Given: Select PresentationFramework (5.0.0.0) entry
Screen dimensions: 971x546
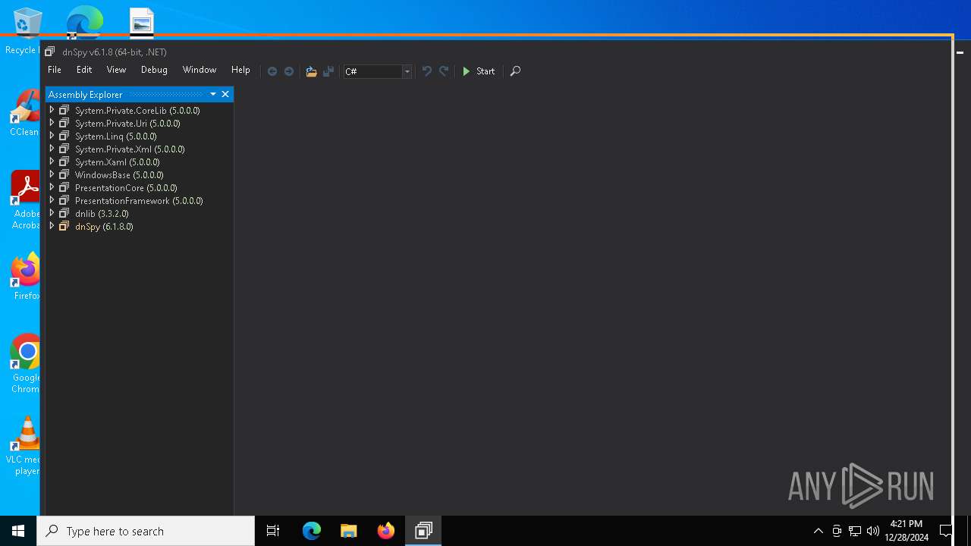Looking at the screenshot, I should [139, 201].
